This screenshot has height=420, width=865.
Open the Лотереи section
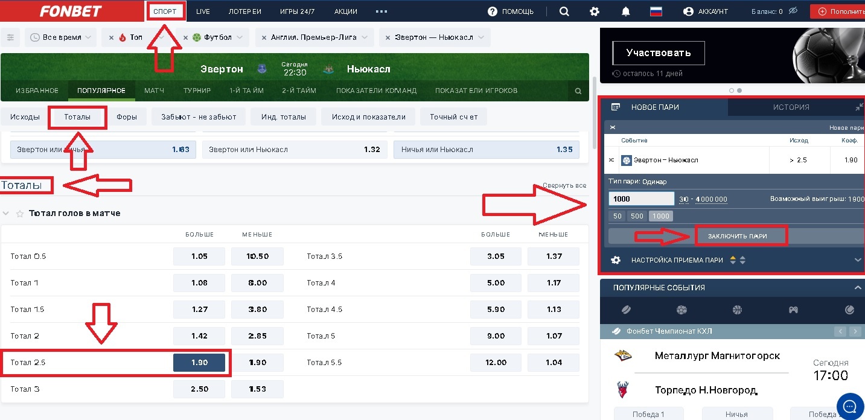tap(245, 11)
